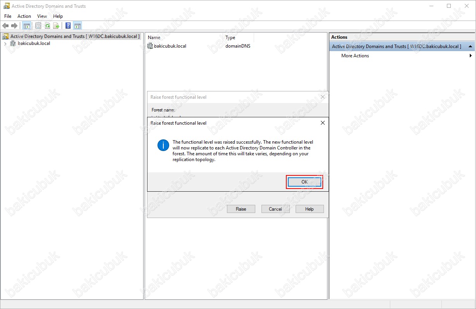Click the Refresh toolbar icon
476x309 pixels.
(47, 26)
